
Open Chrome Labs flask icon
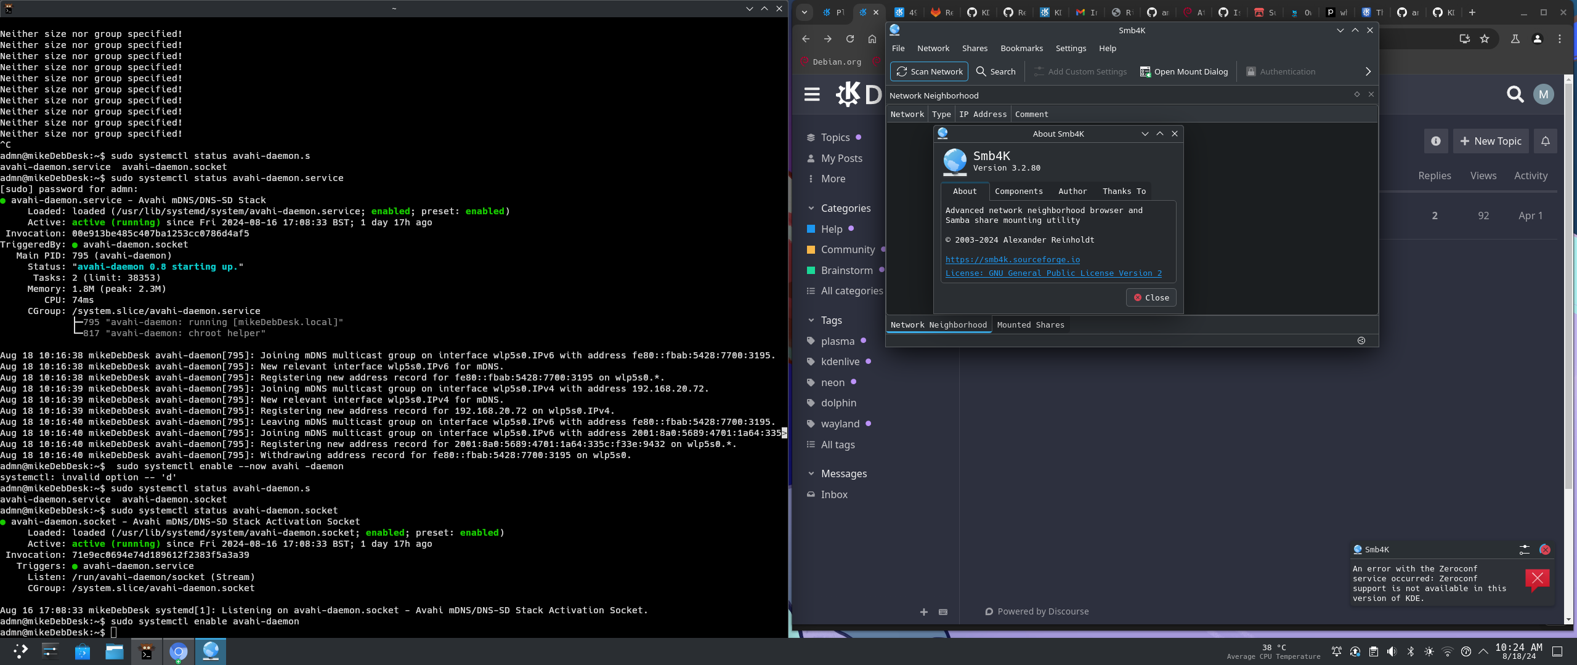(1515, 39)
